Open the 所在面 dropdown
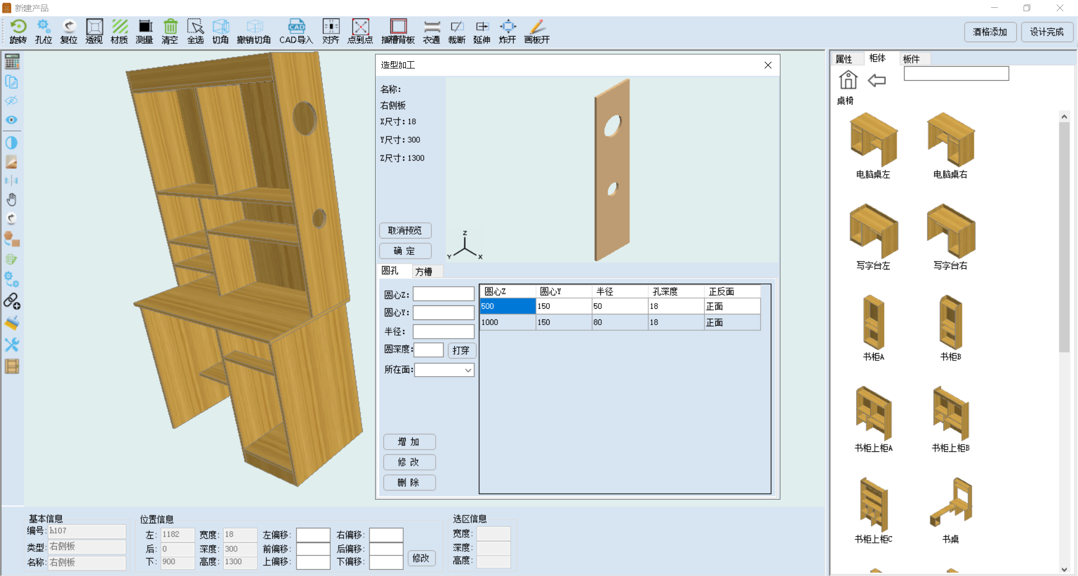1078x576 pixels. pos(444,370)
